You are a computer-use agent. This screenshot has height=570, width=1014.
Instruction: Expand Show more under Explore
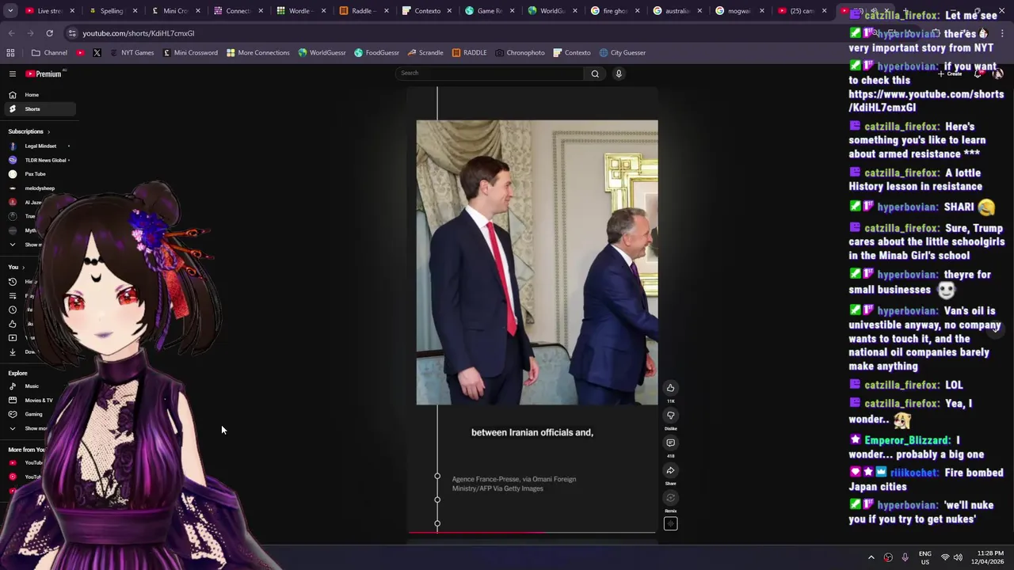click(x=28, y=428)
